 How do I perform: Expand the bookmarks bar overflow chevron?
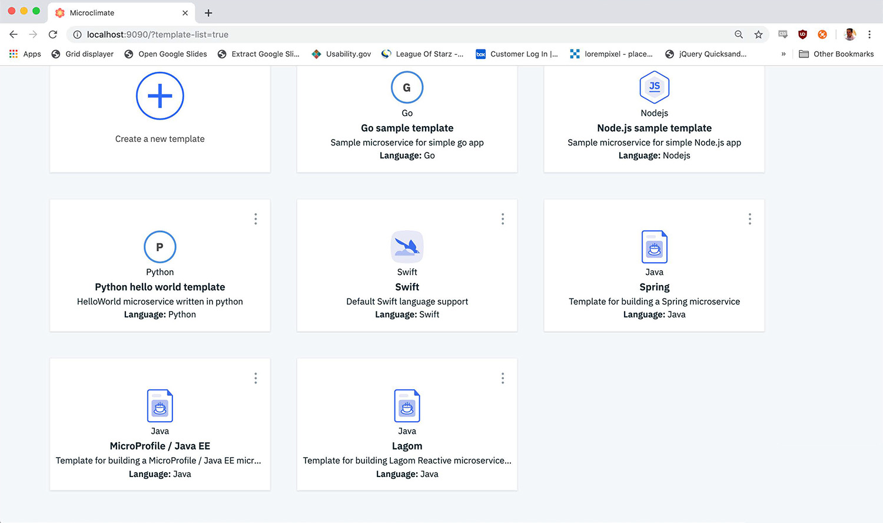click(x=784, y=54)
